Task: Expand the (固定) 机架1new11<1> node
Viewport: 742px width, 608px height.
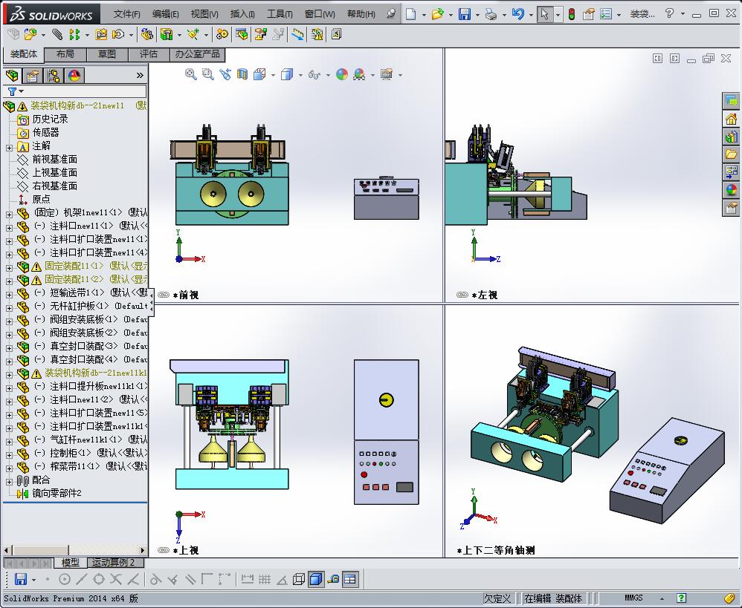Action: tap(9, 215)
